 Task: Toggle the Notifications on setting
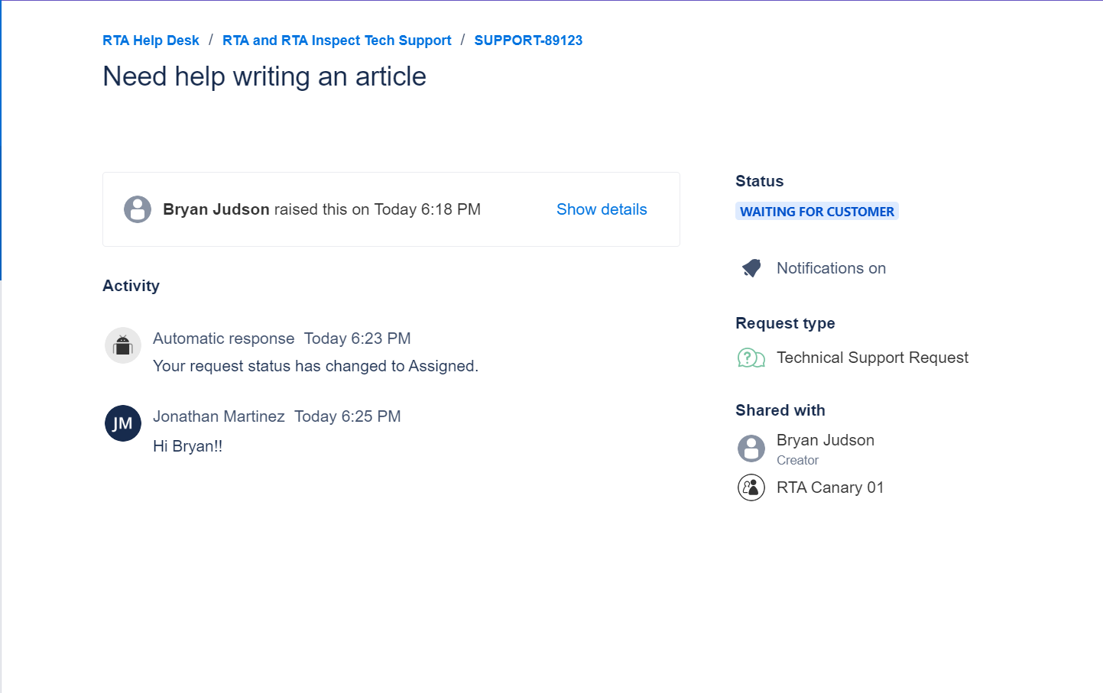(831, 268)
